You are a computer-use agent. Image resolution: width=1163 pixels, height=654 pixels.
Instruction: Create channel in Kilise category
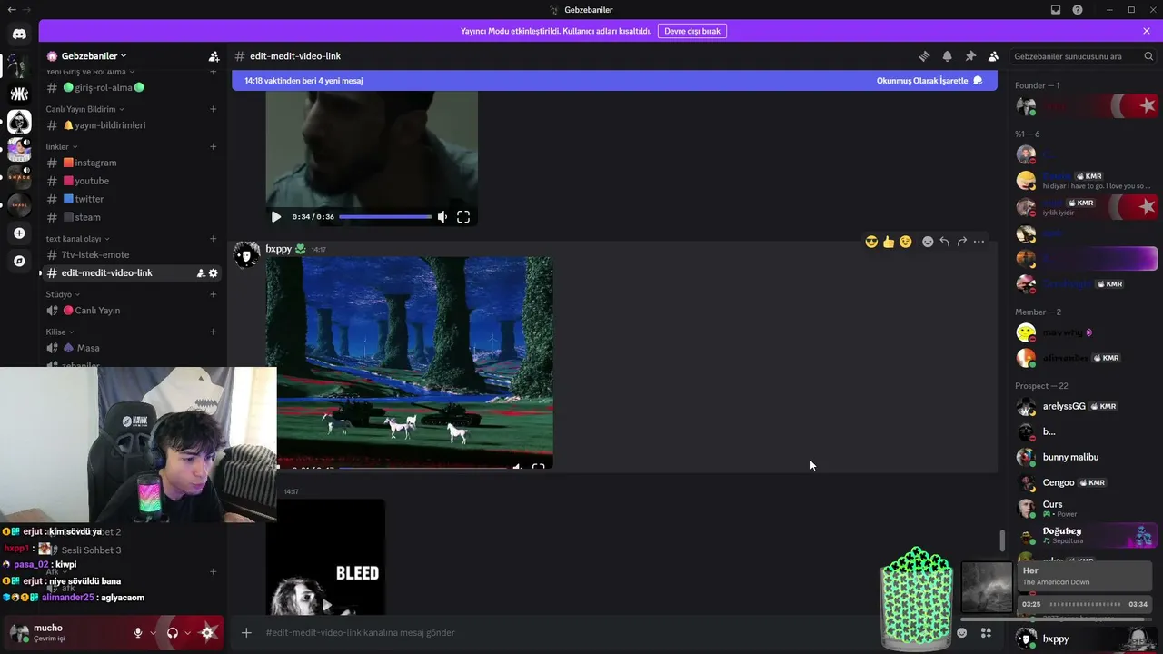pos(213,332)
